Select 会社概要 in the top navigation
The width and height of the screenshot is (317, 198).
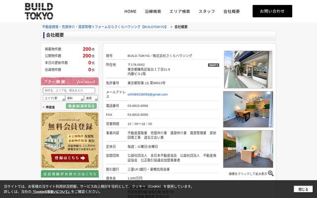pyautogui.click(x=231, y=11)
